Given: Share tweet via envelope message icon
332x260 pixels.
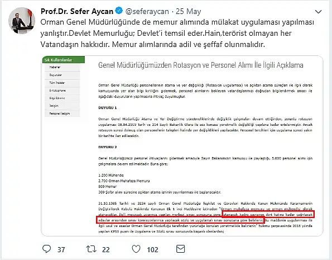Looking at the screenshot, I should pos(180,249).
